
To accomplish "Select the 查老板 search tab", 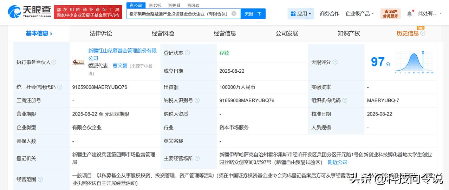I will [155, 5].
